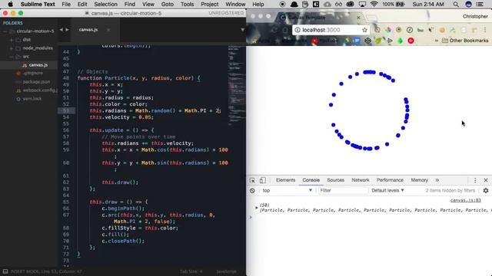Viewport: 492px width, 276px height.
Task: Open the top context dropdown
Action: pos(287,190)
